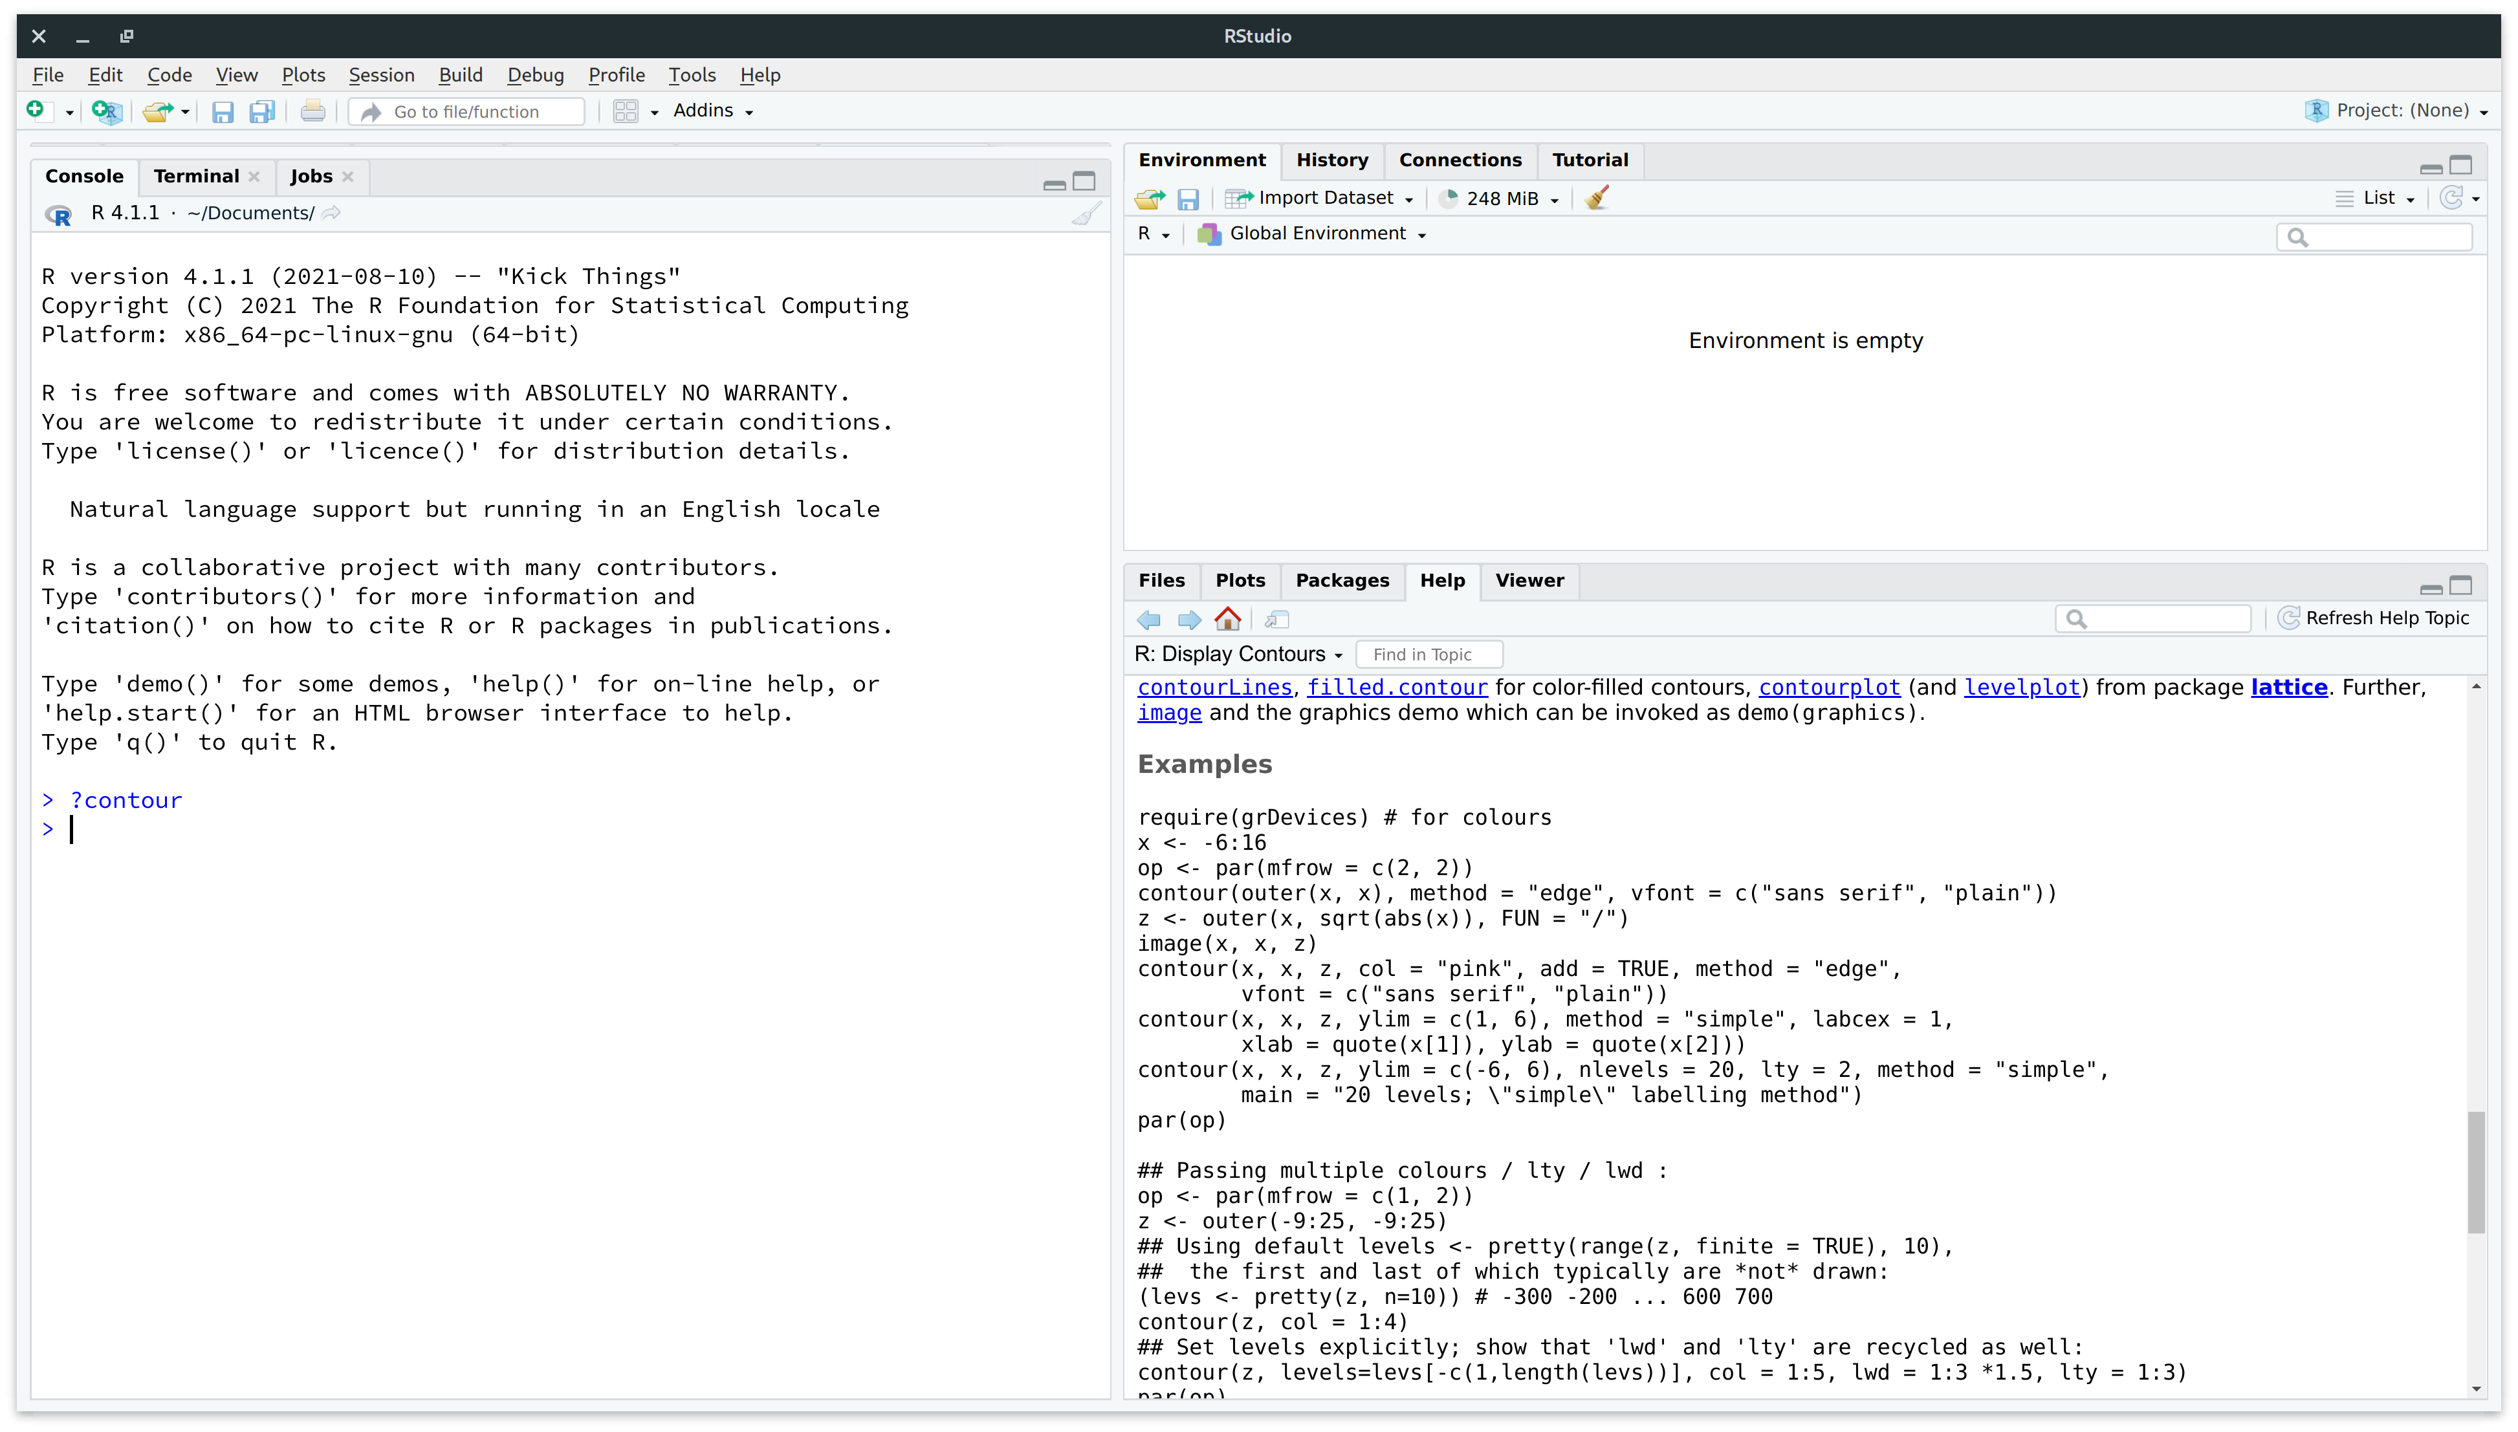The height and width of the screenshot is (1432, 2518).
Task: Click the Save workspace icon in Environment
Action: 1188,199
